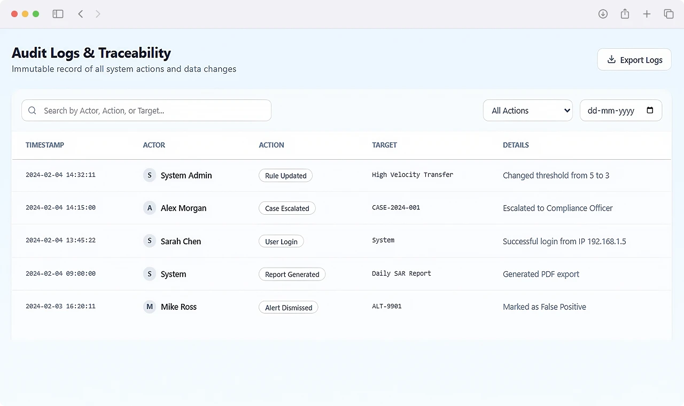Click the Alex Morgan avatar
Image resolution: width=684 pixels, height=406 pixels.
150,208
